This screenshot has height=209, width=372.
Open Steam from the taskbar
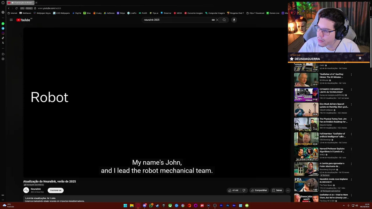point(157,206)
